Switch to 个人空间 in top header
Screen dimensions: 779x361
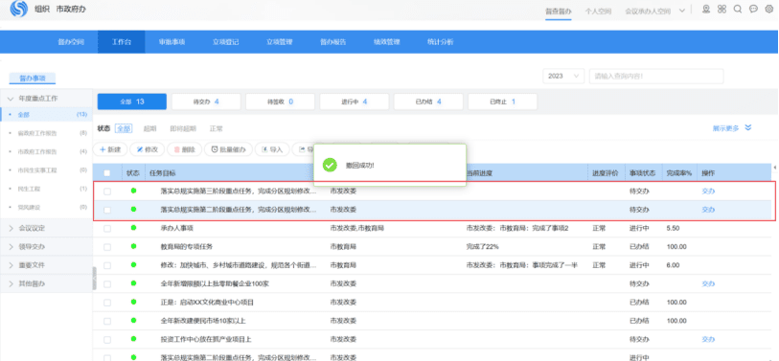coord(598,11)
